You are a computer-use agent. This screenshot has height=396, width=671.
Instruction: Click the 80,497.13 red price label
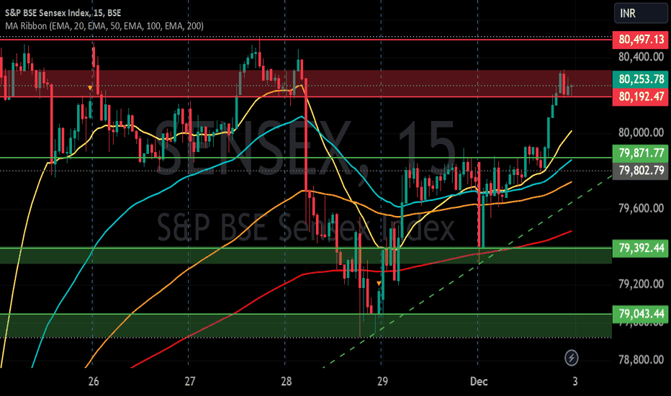click(640, 40)
